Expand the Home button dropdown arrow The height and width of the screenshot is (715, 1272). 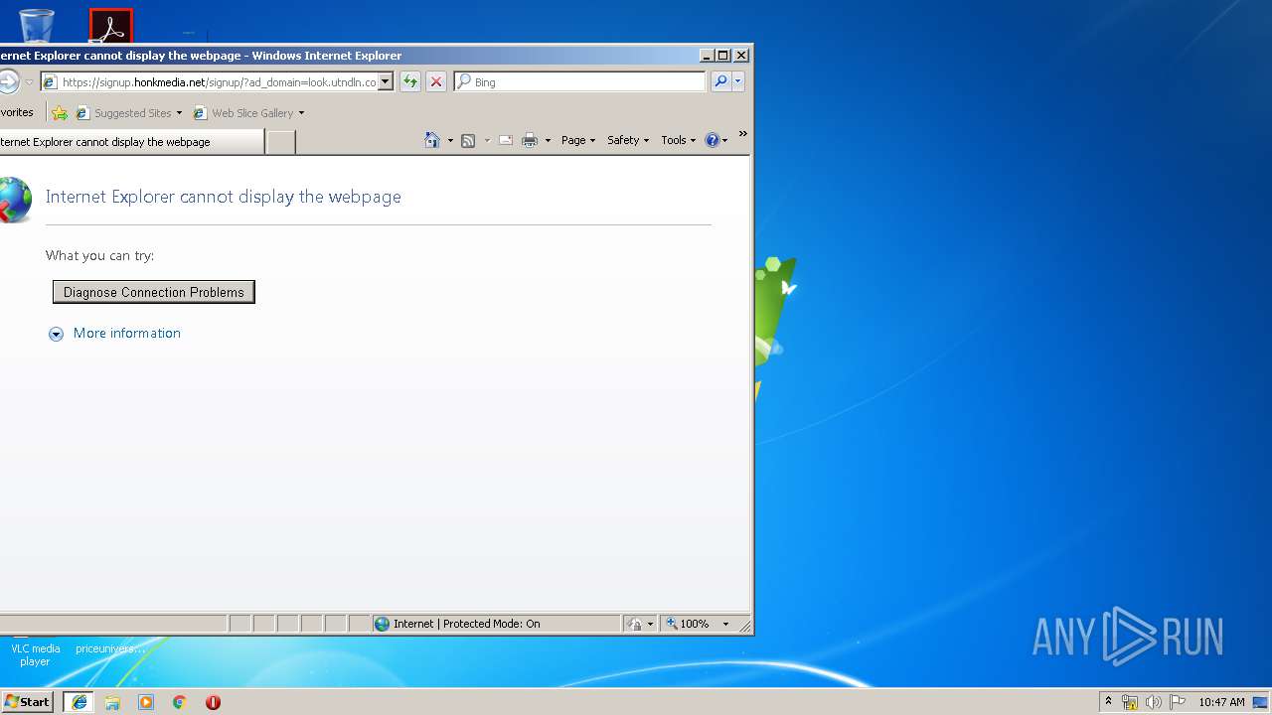tap(450, 141)
